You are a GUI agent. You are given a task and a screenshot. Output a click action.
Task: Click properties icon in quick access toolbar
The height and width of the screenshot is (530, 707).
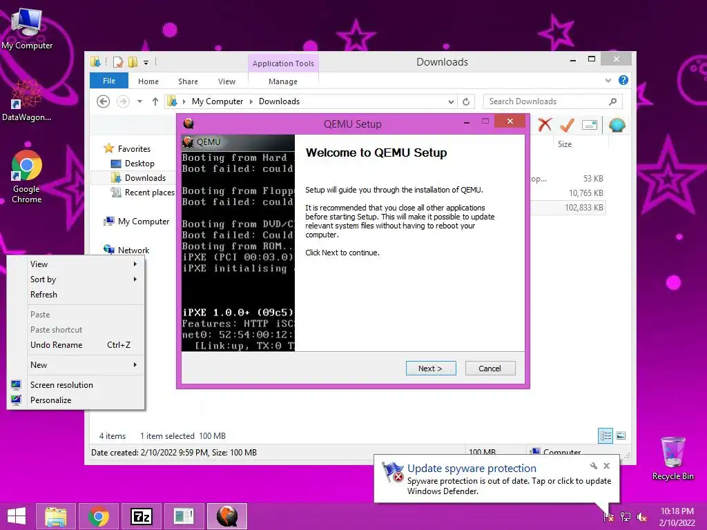pos(118,61)
